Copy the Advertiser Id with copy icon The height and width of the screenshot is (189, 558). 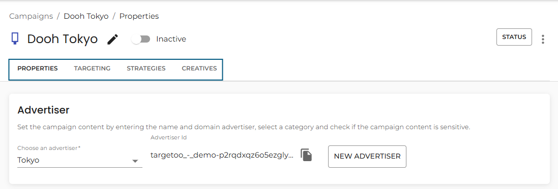(x=306, y=155)
